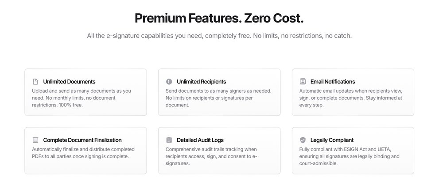Click the Legally Compliant heading
Image resolution: width=443 pixels, height=189 pixels.
(332, 140)
